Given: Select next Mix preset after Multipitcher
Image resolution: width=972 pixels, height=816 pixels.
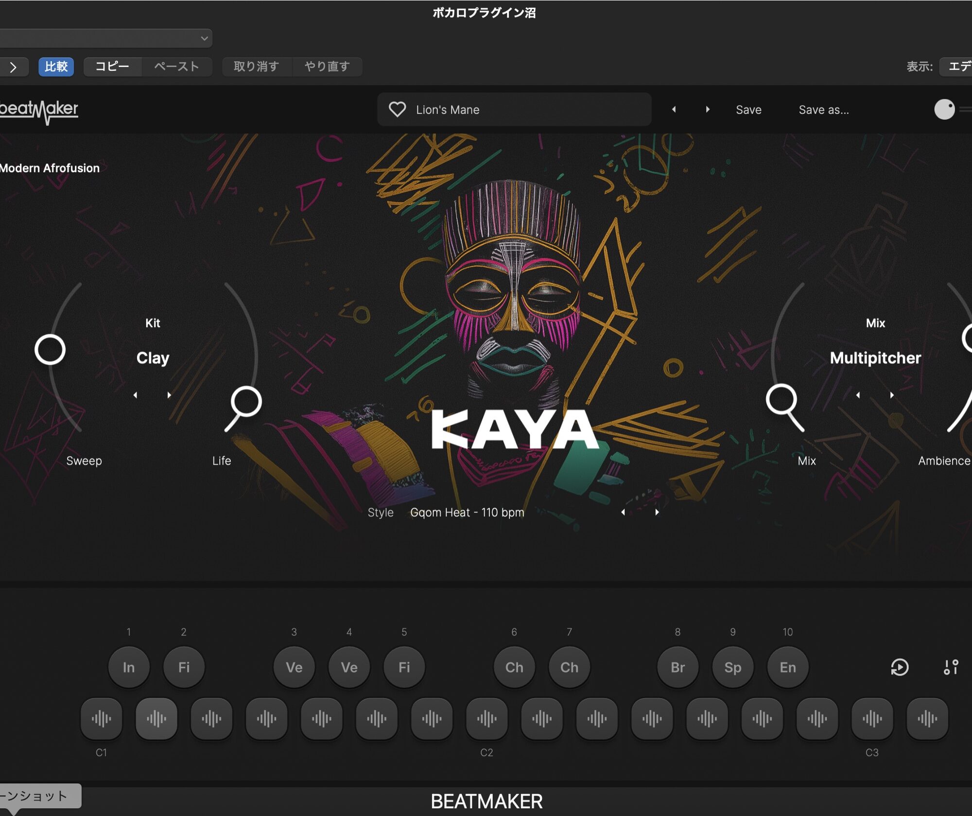Looking at the screenshot, I should pyautogui.click(x=892, y=395).
